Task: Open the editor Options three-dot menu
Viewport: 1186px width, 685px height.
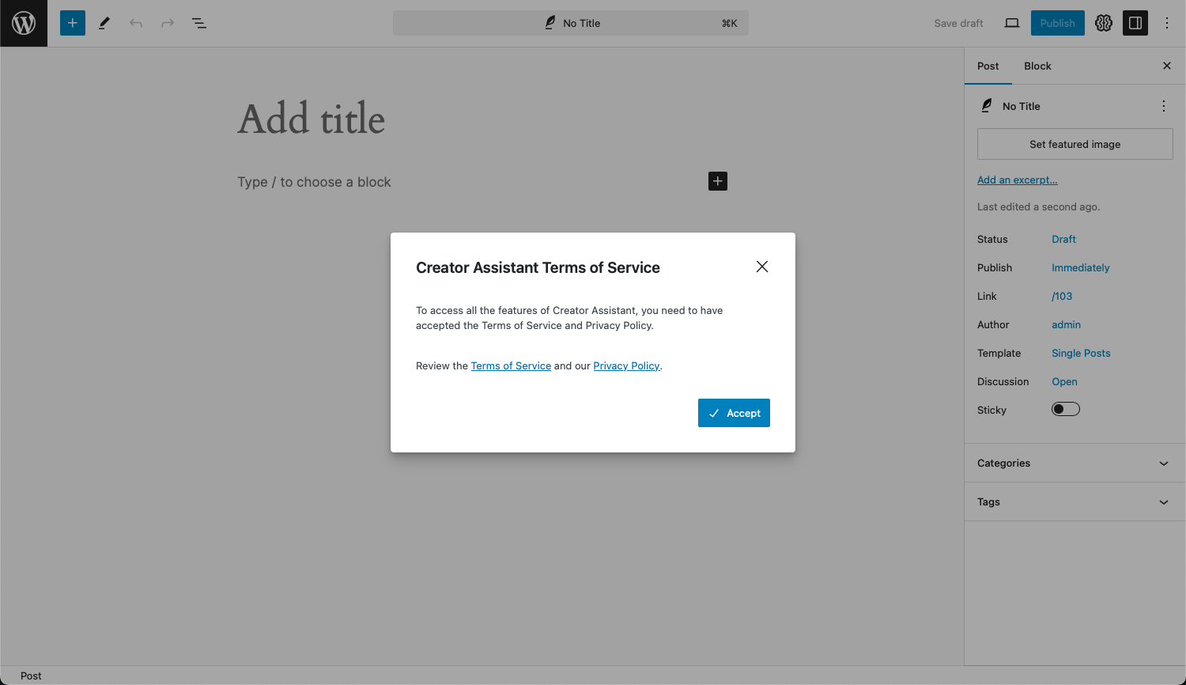Action: tap(1167, 23)
